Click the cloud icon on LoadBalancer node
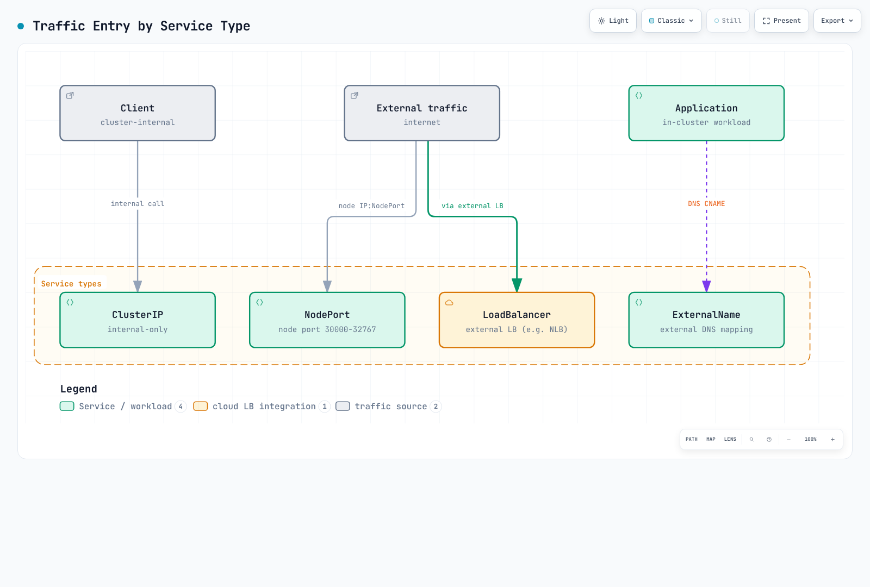Image resolution: width=870 pixels, height=587 pixels. coord(449,303)
